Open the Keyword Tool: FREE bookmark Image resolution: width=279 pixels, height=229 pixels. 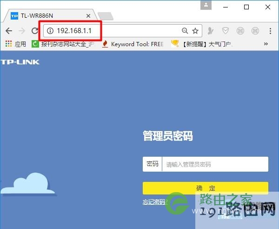[x=133, y=44]
